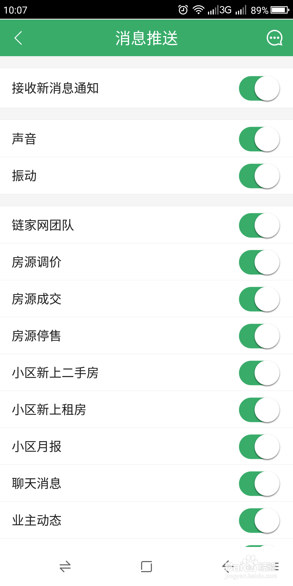Image resolution: width=293 pixels, height=586 pixels.
Task: Tap the alarm clock status icon
Action: [183, 10]
